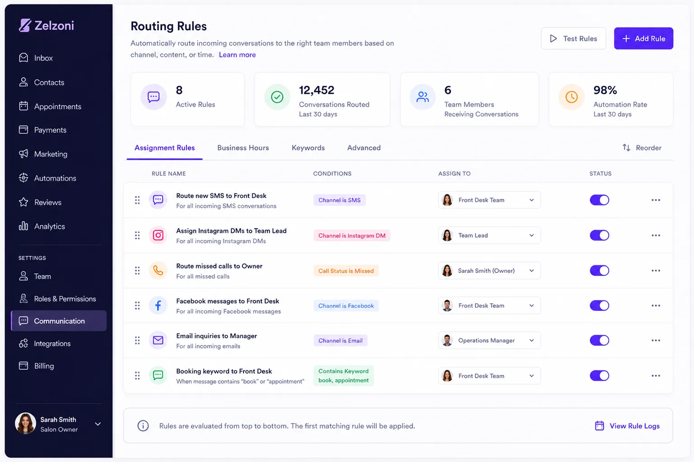This screenshot has width=694, height=462.
Task: Click the Instagram icon in Instagram DMs rule
Action: click(158, 235)
